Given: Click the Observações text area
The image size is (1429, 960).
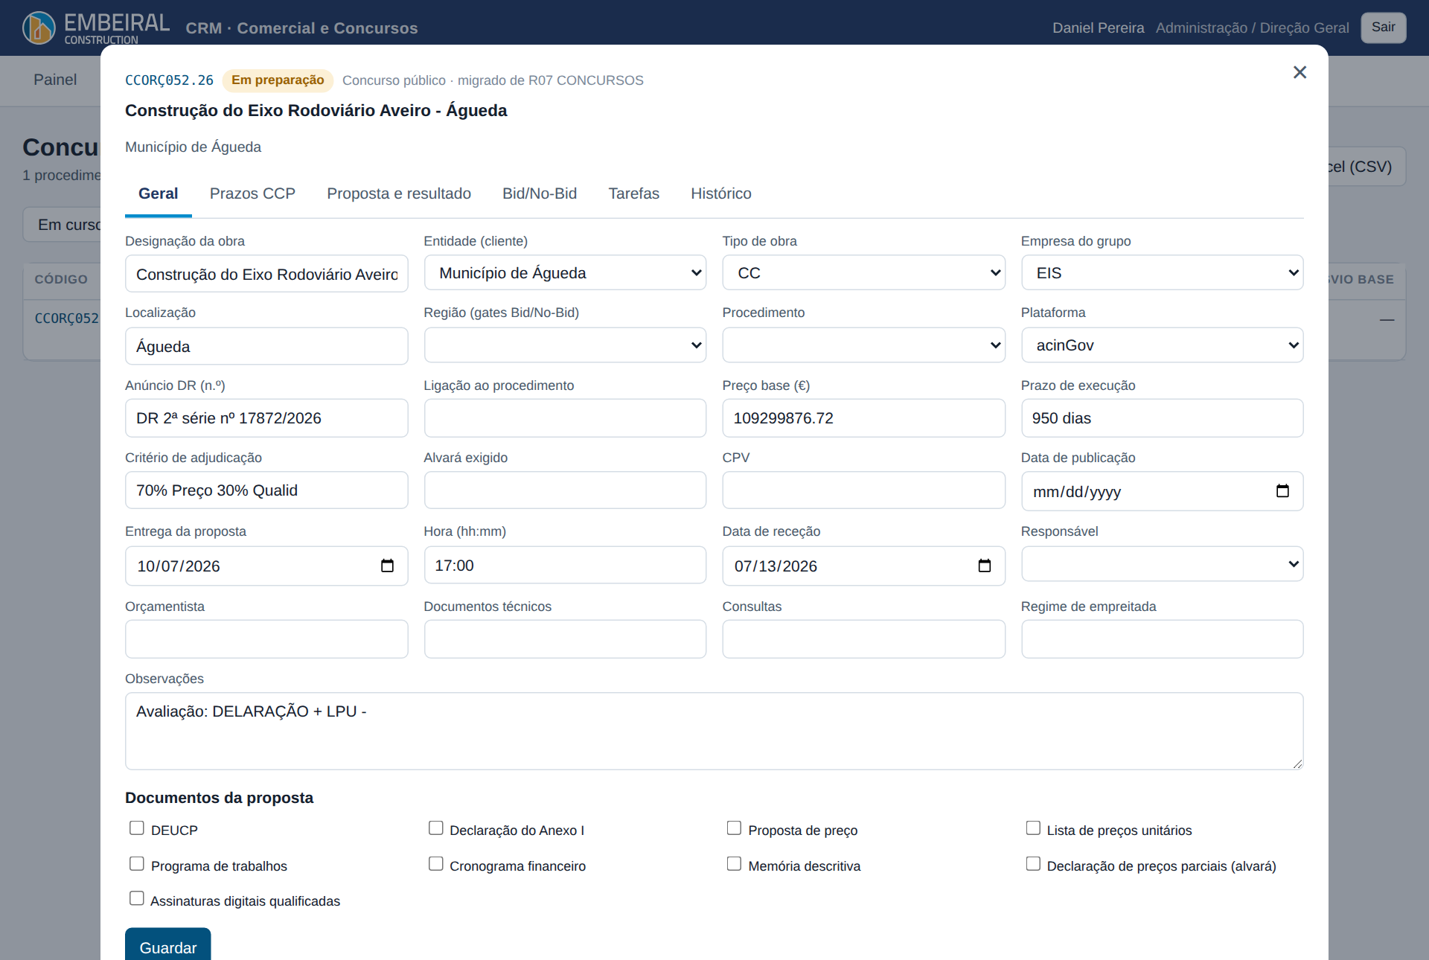Looking at the screenshot, I should pyautogui.click(x=714, y=732).
